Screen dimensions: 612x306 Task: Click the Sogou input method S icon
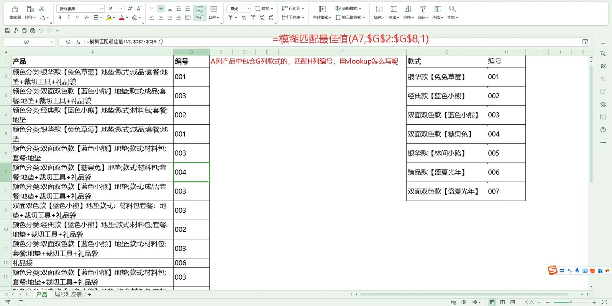(552, 270)
